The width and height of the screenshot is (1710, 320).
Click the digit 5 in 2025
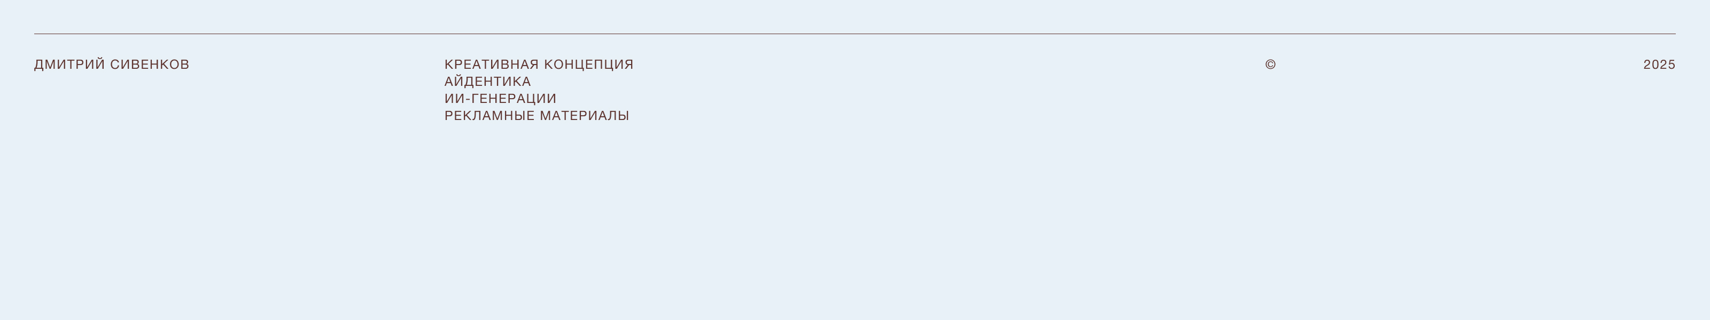click(1672, 65)
